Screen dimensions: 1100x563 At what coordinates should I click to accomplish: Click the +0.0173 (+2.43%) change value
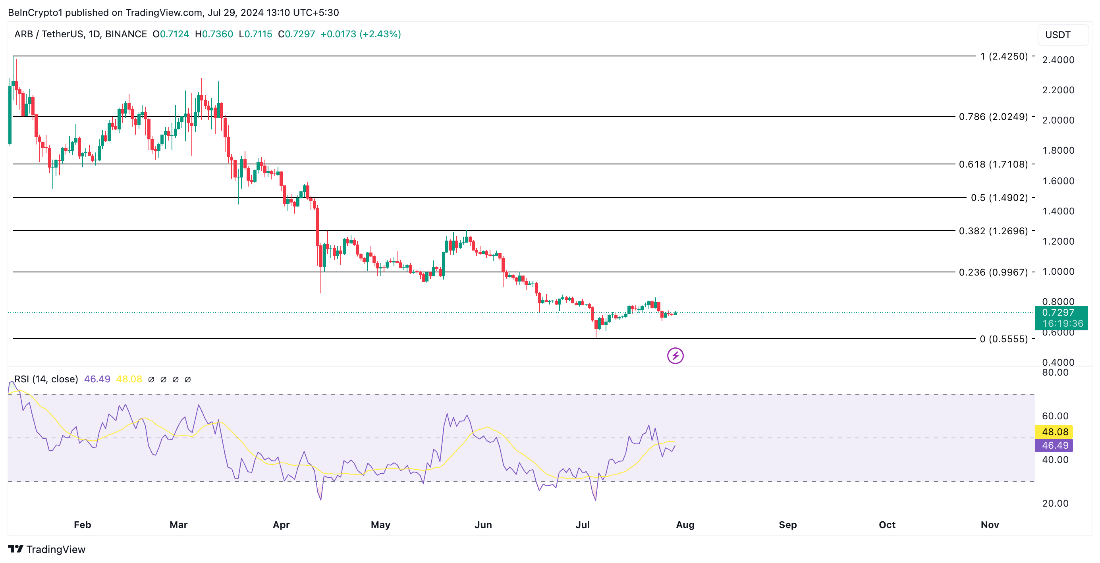tap(361, 34)
